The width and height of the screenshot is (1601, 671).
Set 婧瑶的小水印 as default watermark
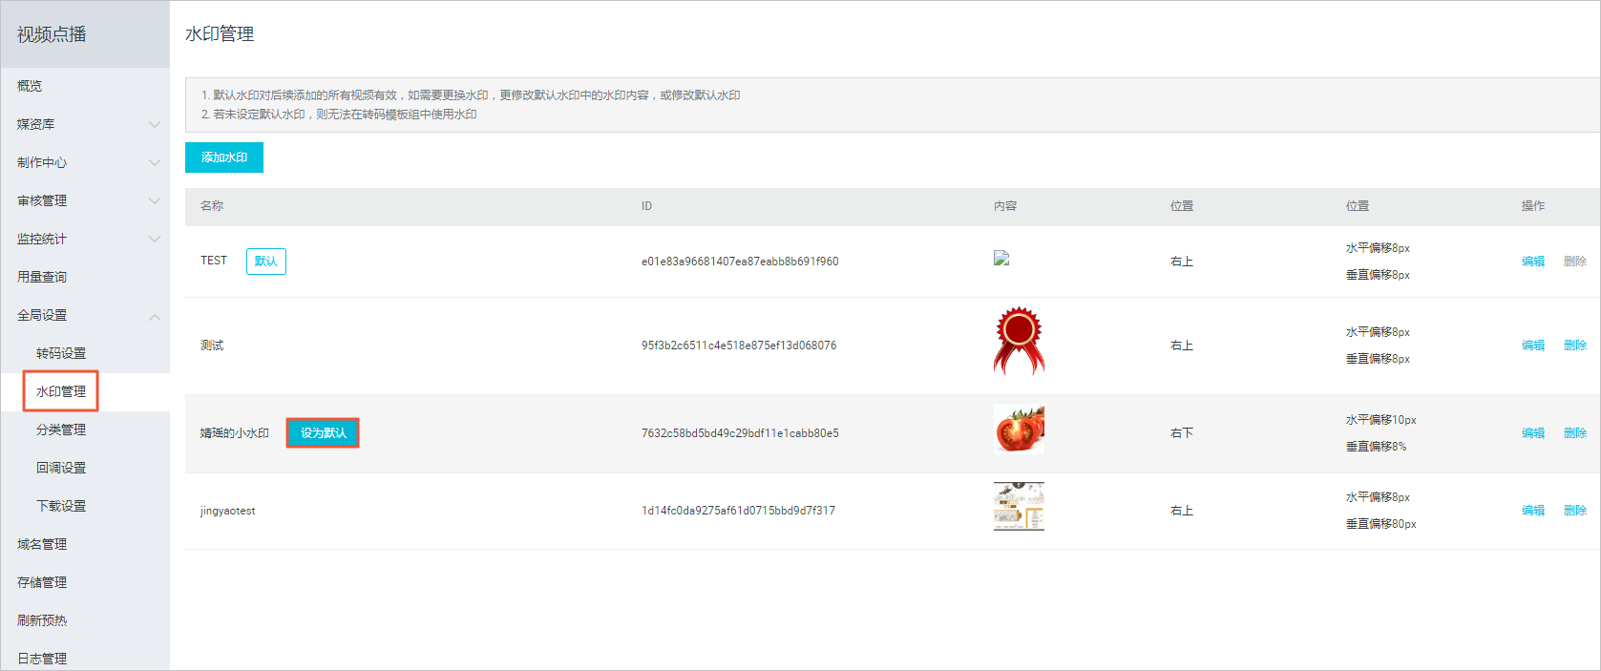coord(323,433)
